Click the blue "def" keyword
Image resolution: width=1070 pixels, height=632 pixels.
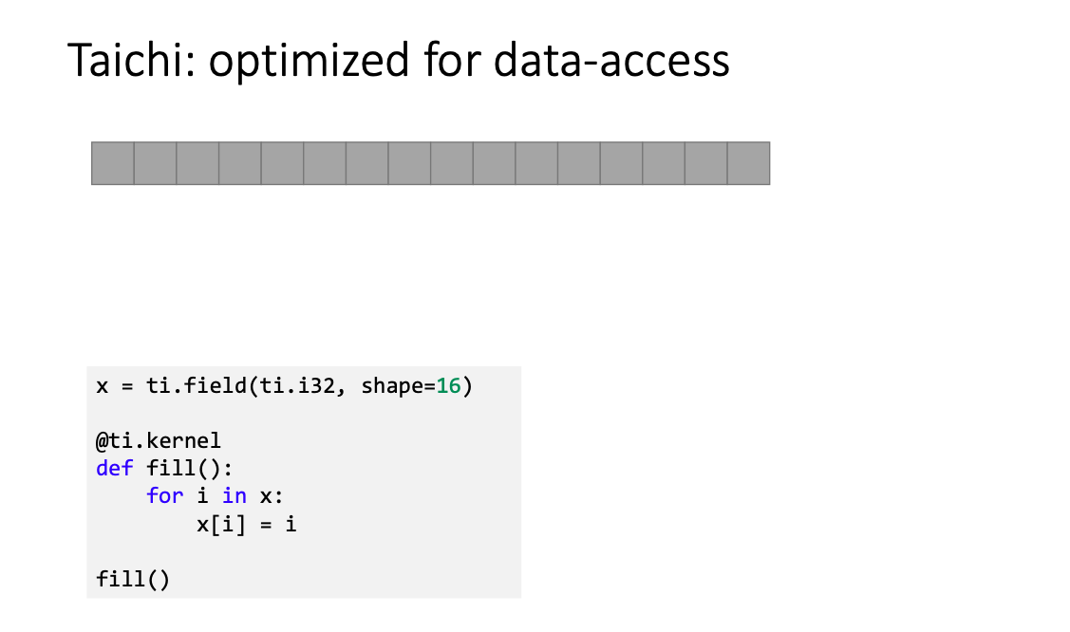pos(114,469)
